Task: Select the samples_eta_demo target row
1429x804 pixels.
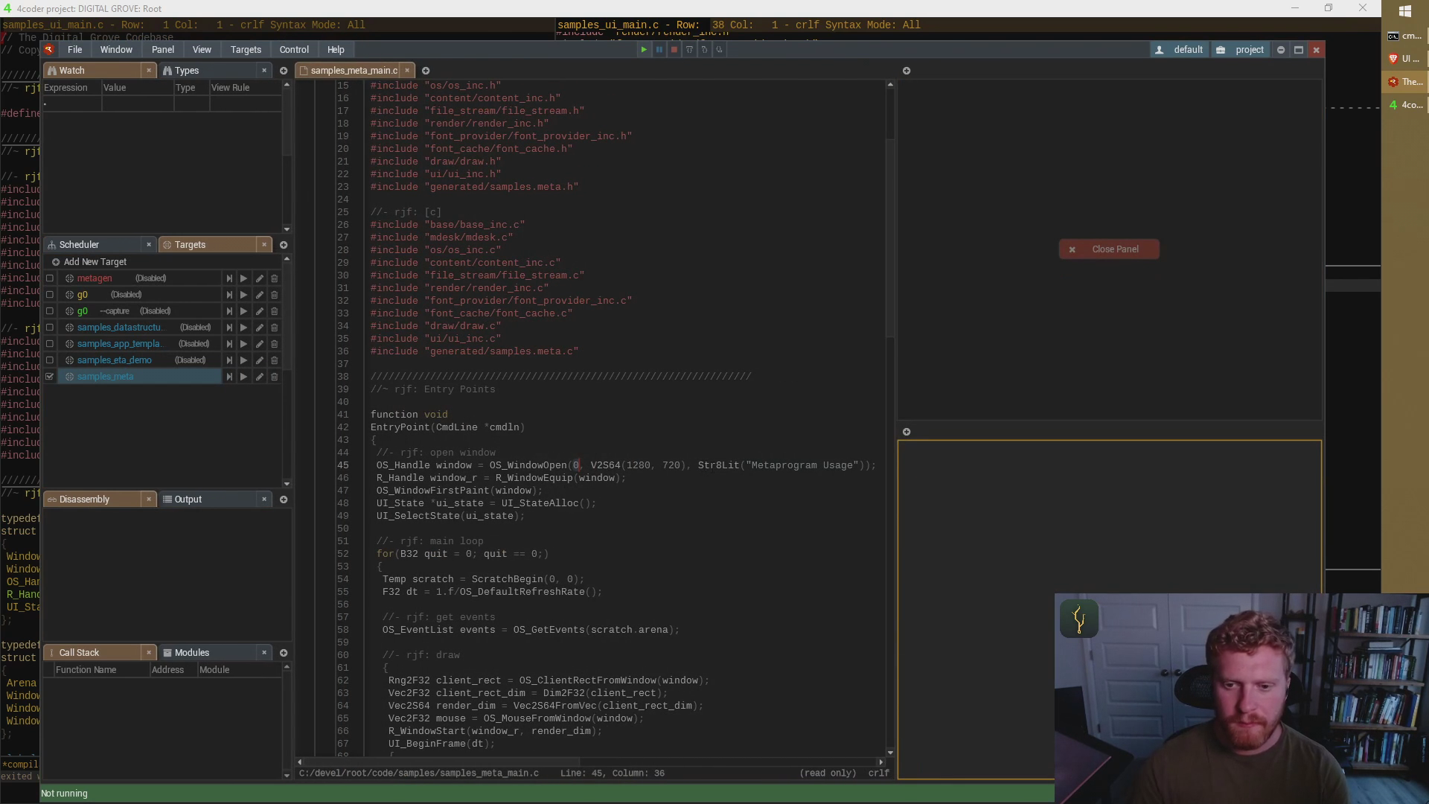Action: click(139, 360)
